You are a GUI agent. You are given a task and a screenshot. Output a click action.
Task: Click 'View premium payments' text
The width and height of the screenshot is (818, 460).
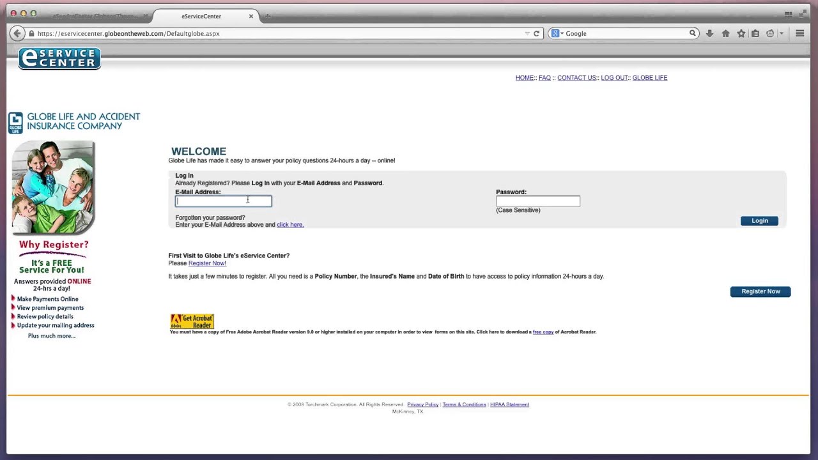click(50, 308)
